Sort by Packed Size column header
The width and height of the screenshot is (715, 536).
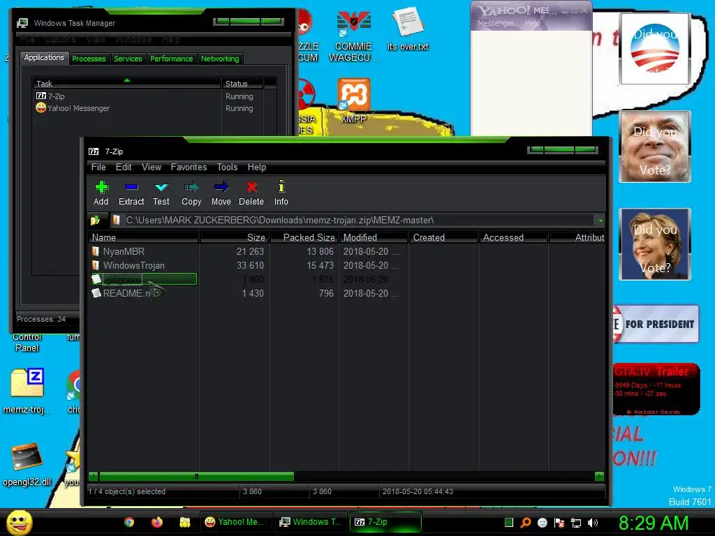click(304, 237)
